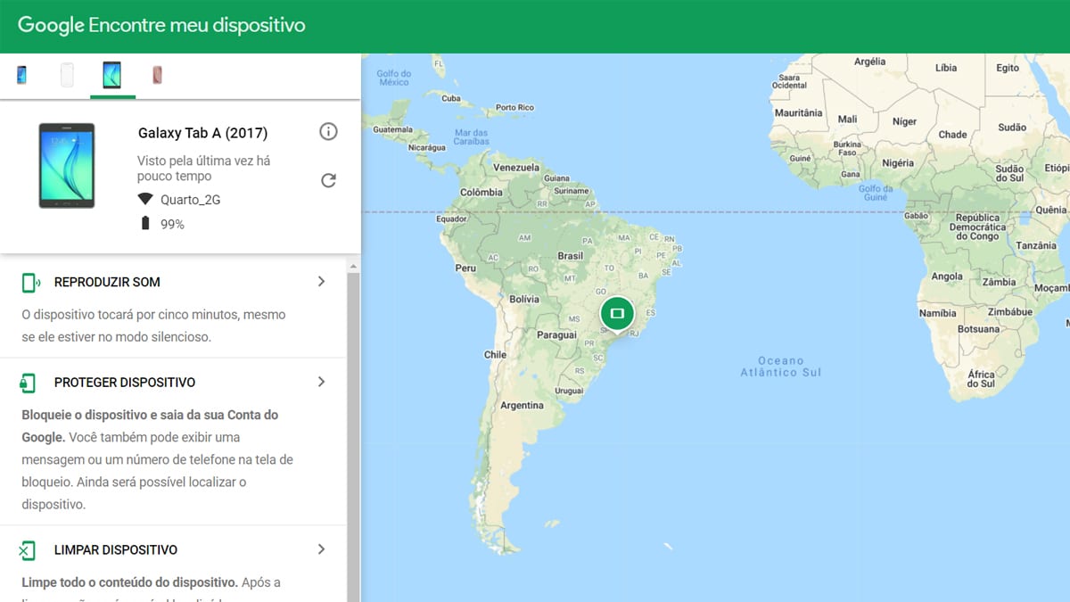Image resolution: width=1070 pixels, height=602 pixels.
Task: Select the pink phone device tab
Action: tap(157, 75)
